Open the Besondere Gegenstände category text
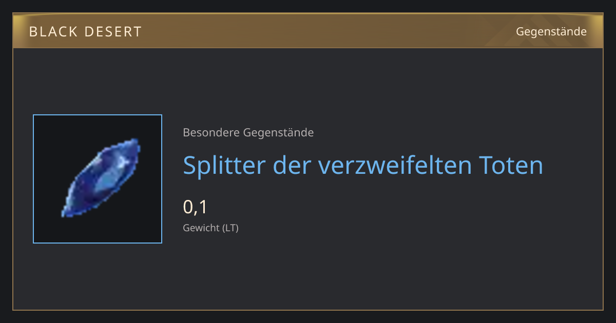Viewport: 616px width, 323px height. [x=248, y=133]
